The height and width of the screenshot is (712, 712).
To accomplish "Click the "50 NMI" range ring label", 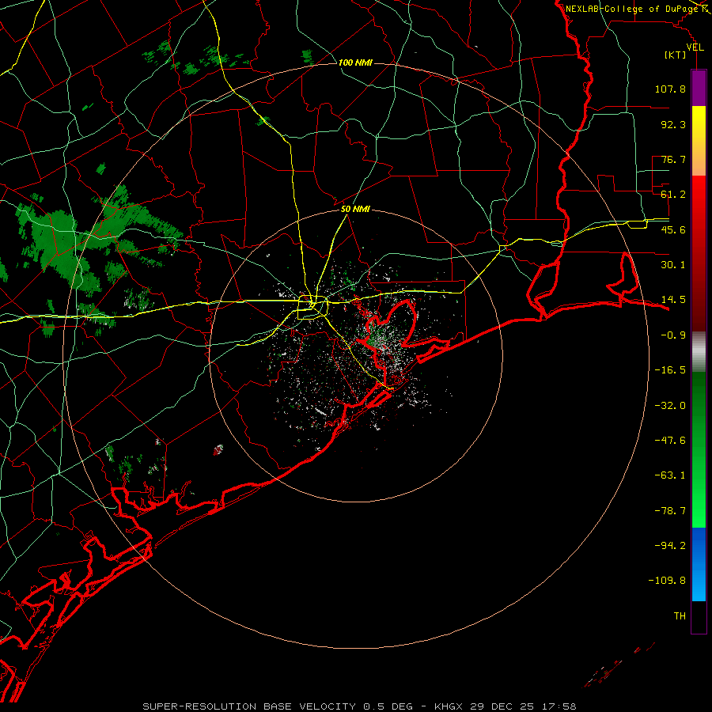I will click(x=355, y=210).
